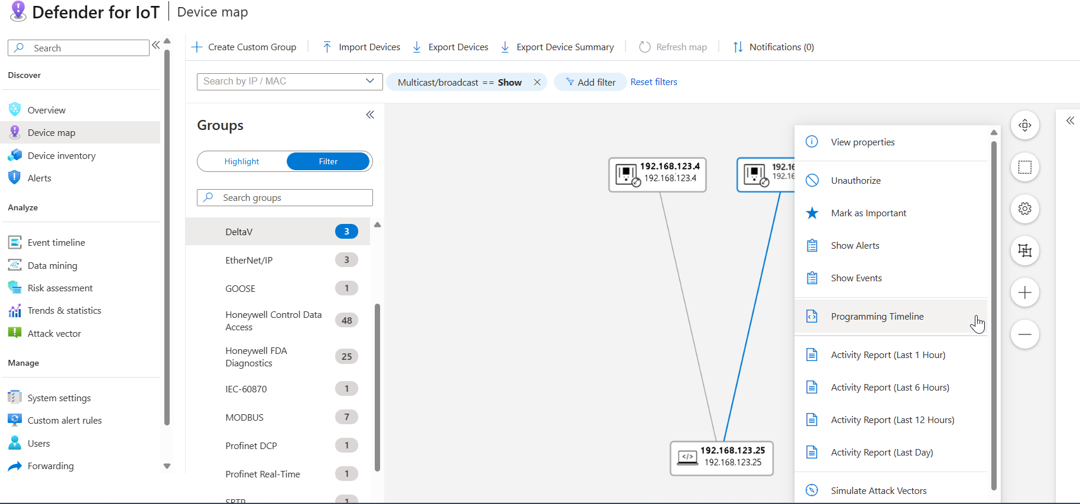Open Event timeline
The height and width of the screenshot is (504, 1080).
click(x=56, y=242)
